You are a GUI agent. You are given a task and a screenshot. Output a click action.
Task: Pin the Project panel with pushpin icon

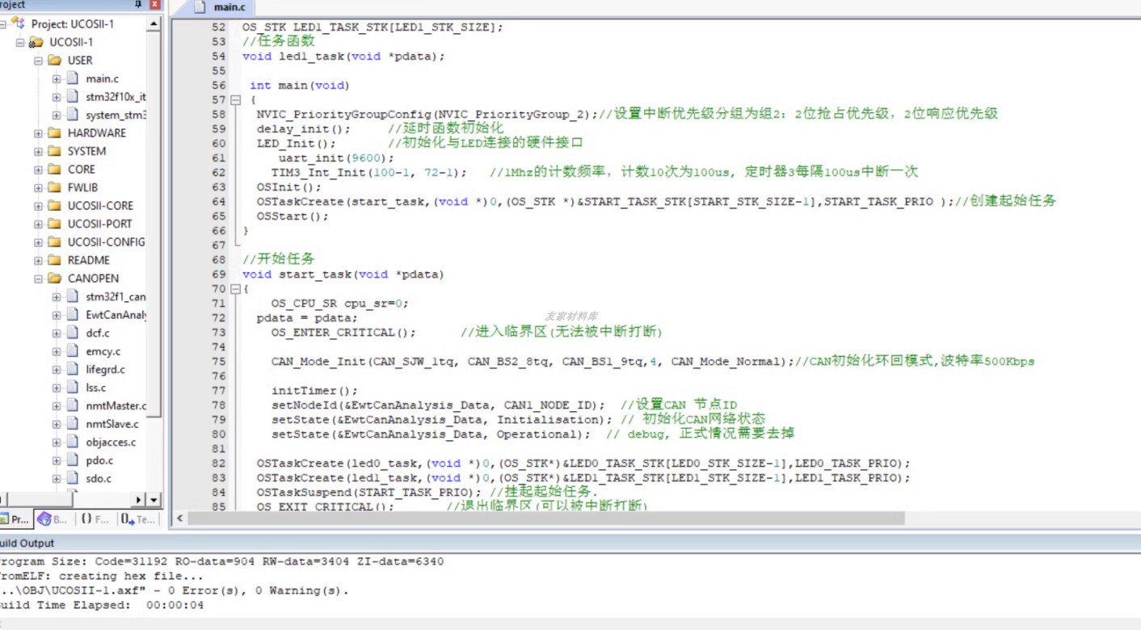(x=139, y=5)
